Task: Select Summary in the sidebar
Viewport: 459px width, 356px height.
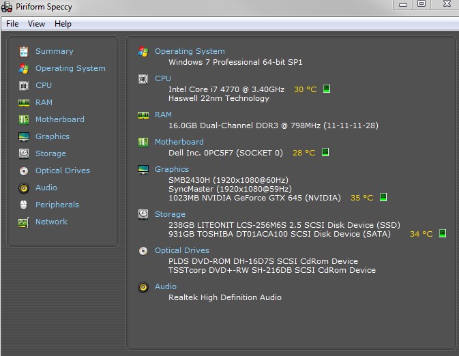Action: [55, 51]
